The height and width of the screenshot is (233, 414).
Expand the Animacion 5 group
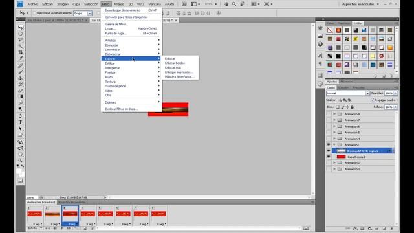click(334, 132)
